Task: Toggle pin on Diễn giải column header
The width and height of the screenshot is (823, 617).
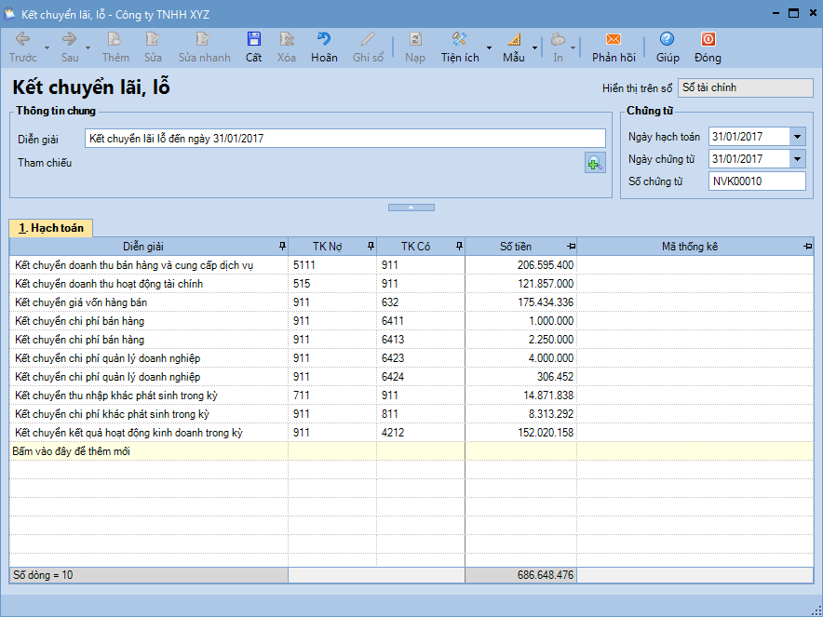Action: tap(282, 247)
